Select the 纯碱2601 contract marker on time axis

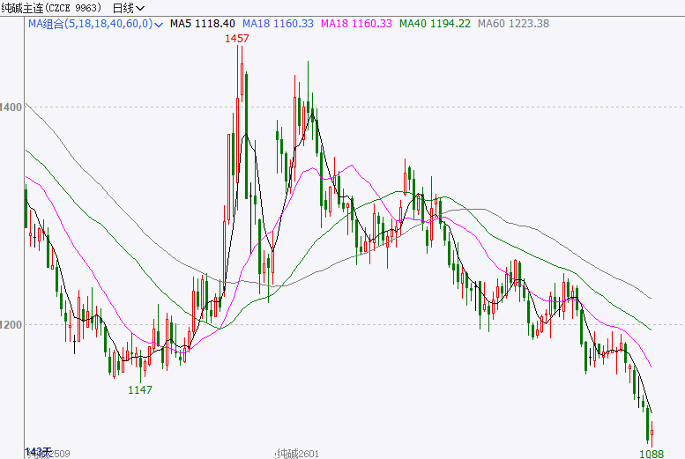pyautogui.click(x=297, y=453)
